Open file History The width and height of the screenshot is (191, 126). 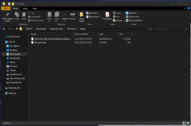[117, 20]
